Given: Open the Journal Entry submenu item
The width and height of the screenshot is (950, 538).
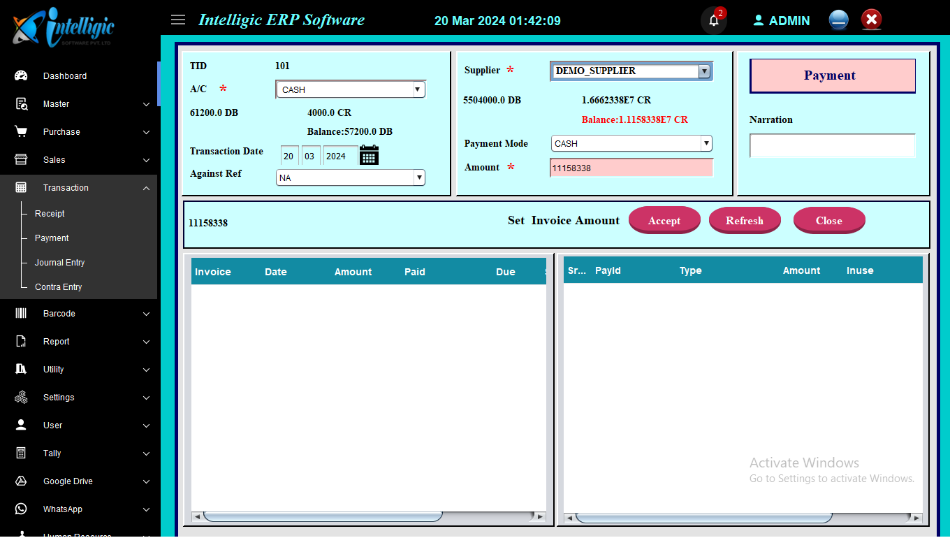Looking at the screenshot, I should pos(59,263).
